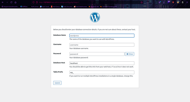Click the site information page icon
The image size is (190, 102).
click(x=37, y=2)
